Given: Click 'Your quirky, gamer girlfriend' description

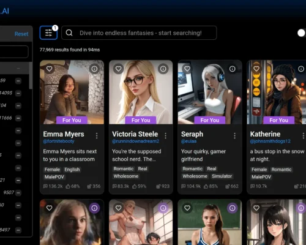Looking at the screenshot, I should (x=203, y=156).
